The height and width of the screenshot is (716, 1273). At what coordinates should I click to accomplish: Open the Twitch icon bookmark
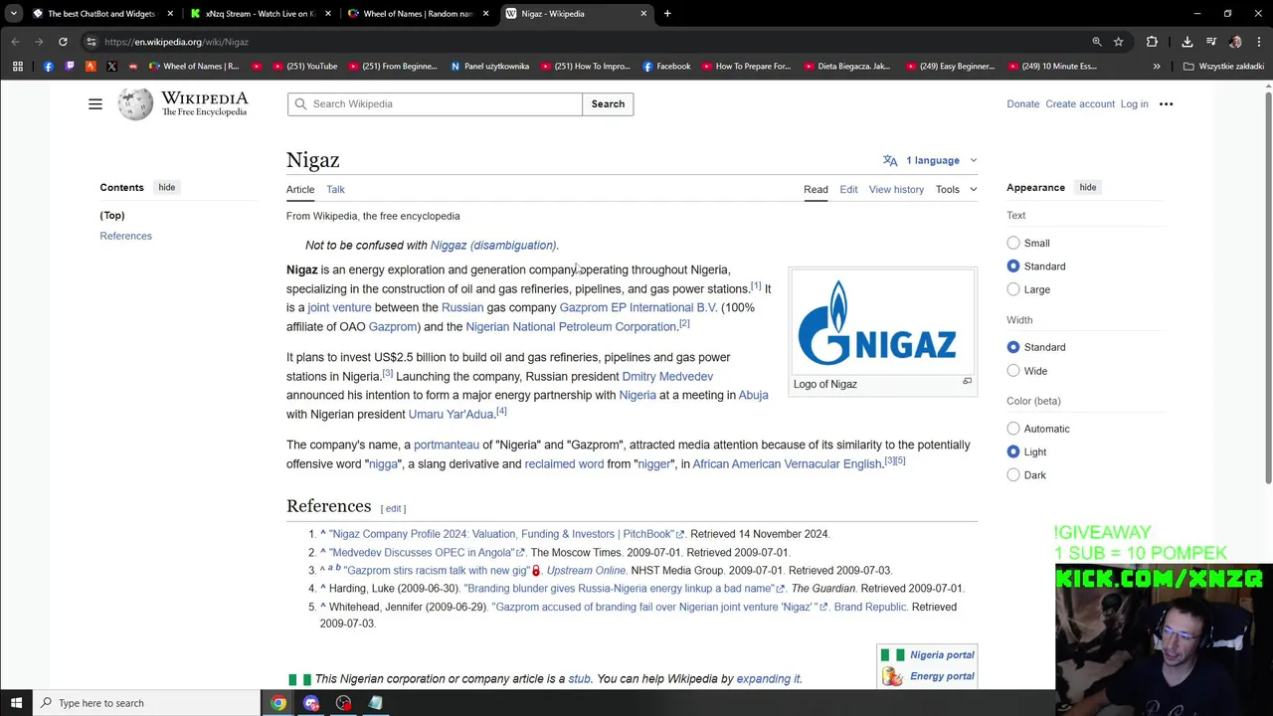pos(70,67)
